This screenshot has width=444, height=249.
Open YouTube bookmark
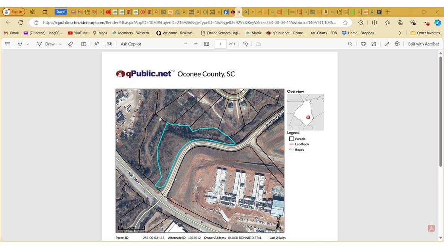coord(78,33)
